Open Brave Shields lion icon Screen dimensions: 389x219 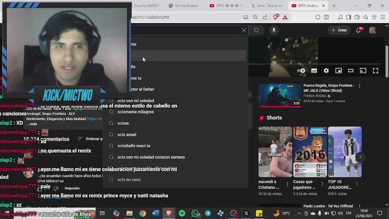275,17
